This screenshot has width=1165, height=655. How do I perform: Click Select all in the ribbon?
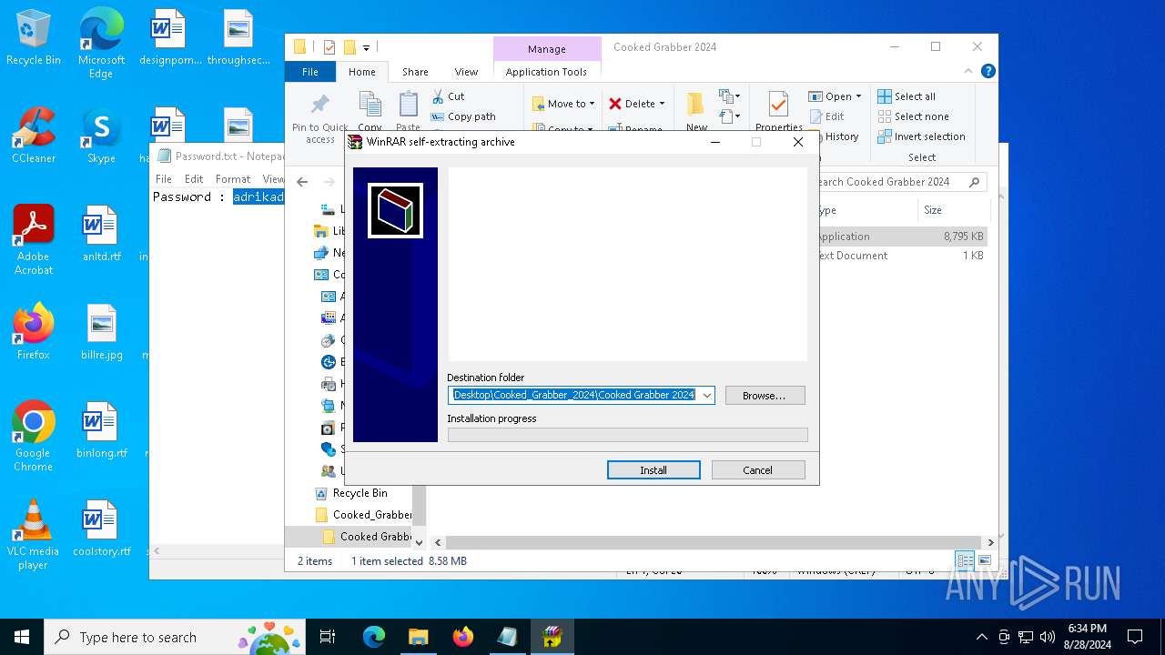pos(907,96)
